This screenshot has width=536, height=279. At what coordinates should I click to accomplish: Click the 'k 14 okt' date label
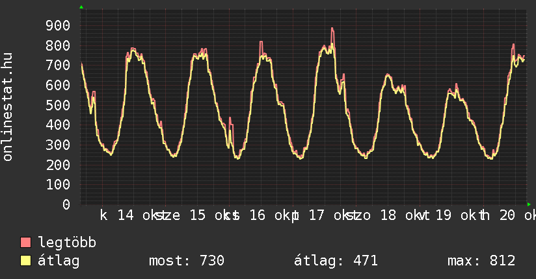click(x=130, y=215)
